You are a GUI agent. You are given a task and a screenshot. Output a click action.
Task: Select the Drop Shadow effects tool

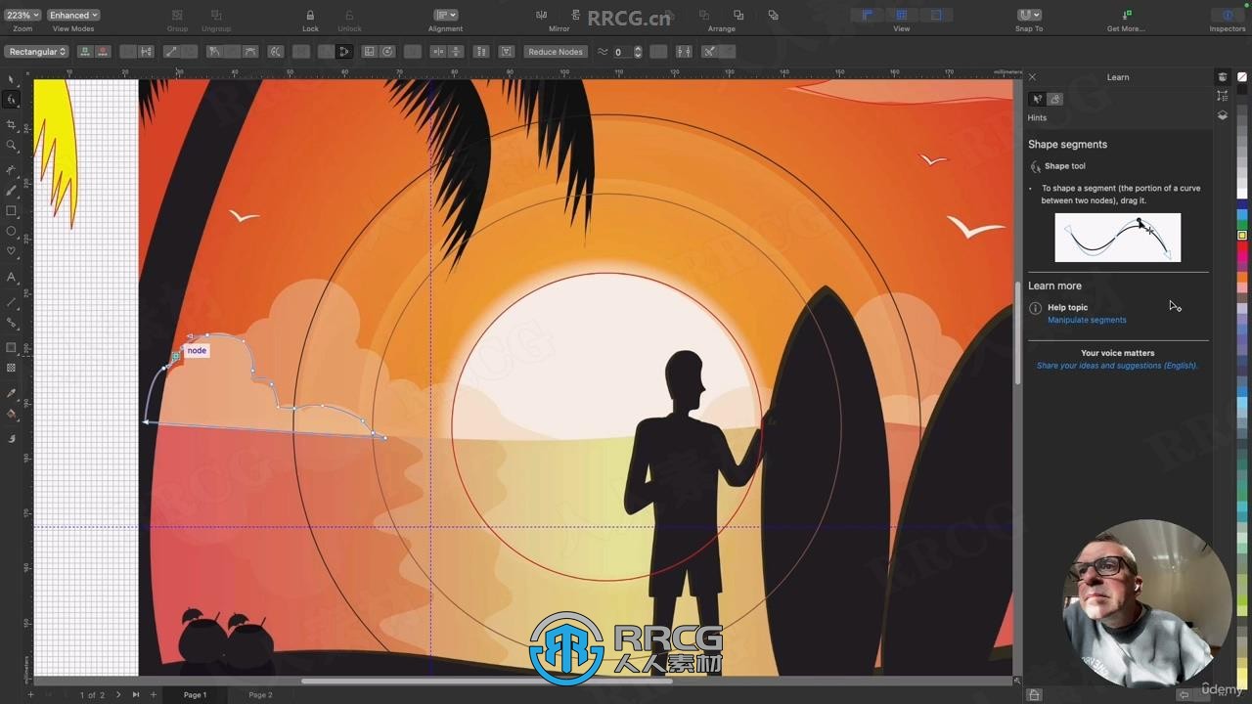click(12, 348)
